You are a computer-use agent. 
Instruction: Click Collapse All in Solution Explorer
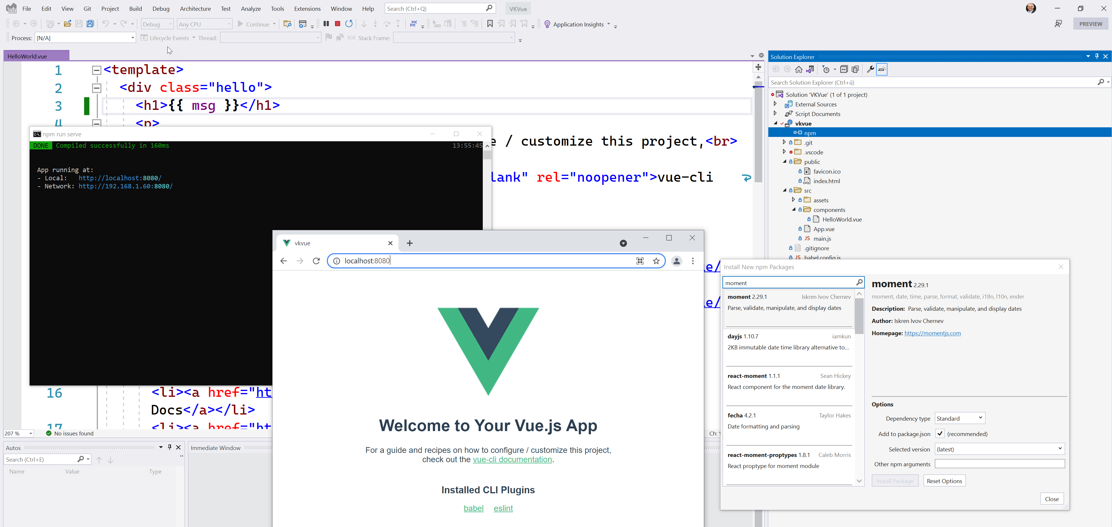coord(844,69)
